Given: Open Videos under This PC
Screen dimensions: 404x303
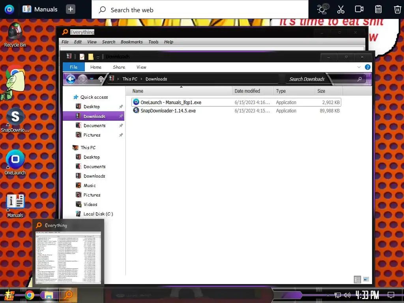Looking at the screenshot, I should pyautogui.click(x=86, y=204).
